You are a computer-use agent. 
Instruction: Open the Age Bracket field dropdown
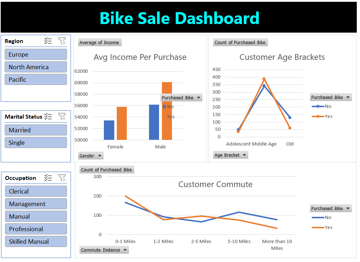point(230,155)
